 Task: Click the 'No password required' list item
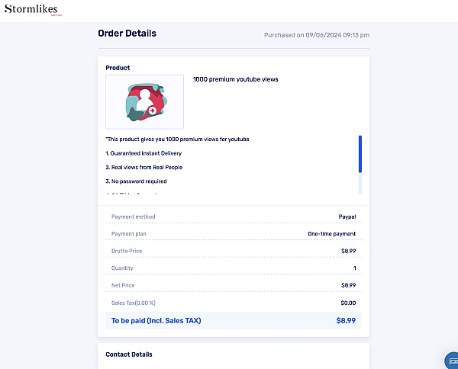136,181
